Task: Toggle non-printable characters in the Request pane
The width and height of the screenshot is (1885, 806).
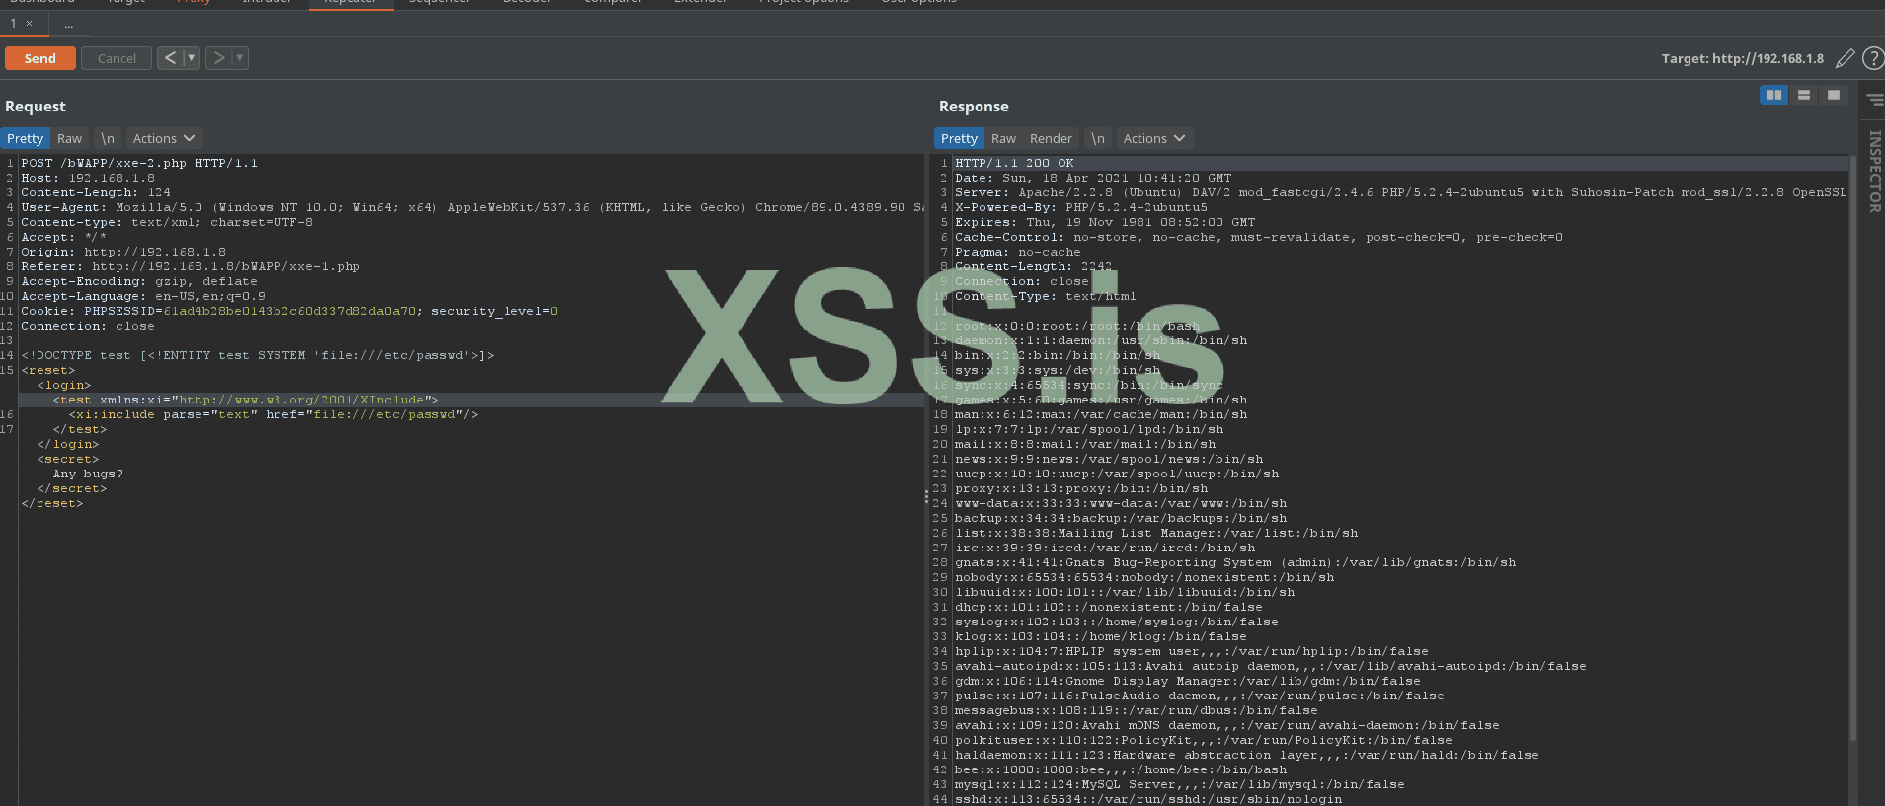Action: (108, 139)
